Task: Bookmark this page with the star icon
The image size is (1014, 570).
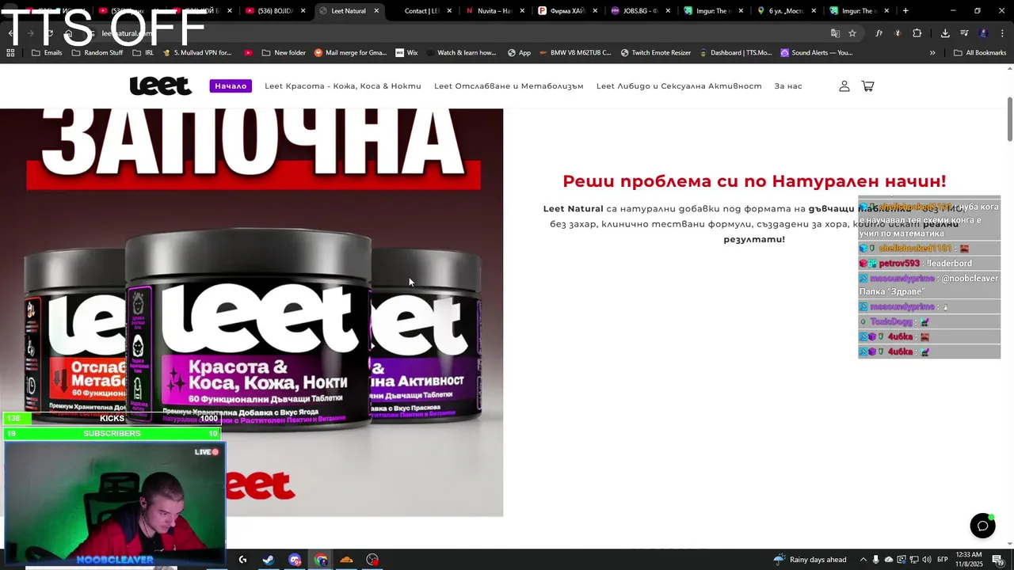Action: [852, 33]
